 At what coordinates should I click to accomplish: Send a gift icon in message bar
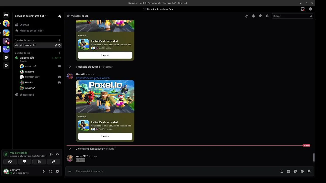pyautogui.click(x=282, y=171)
